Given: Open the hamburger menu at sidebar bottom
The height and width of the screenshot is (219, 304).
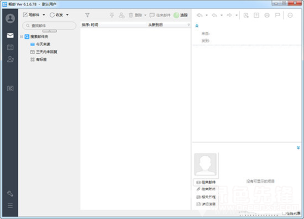Looking at the screenshot, I should click(x=10, y=206).
